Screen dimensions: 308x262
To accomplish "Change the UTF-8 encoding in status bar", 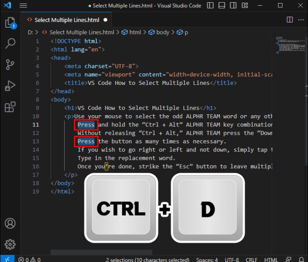I will [232, 259].
